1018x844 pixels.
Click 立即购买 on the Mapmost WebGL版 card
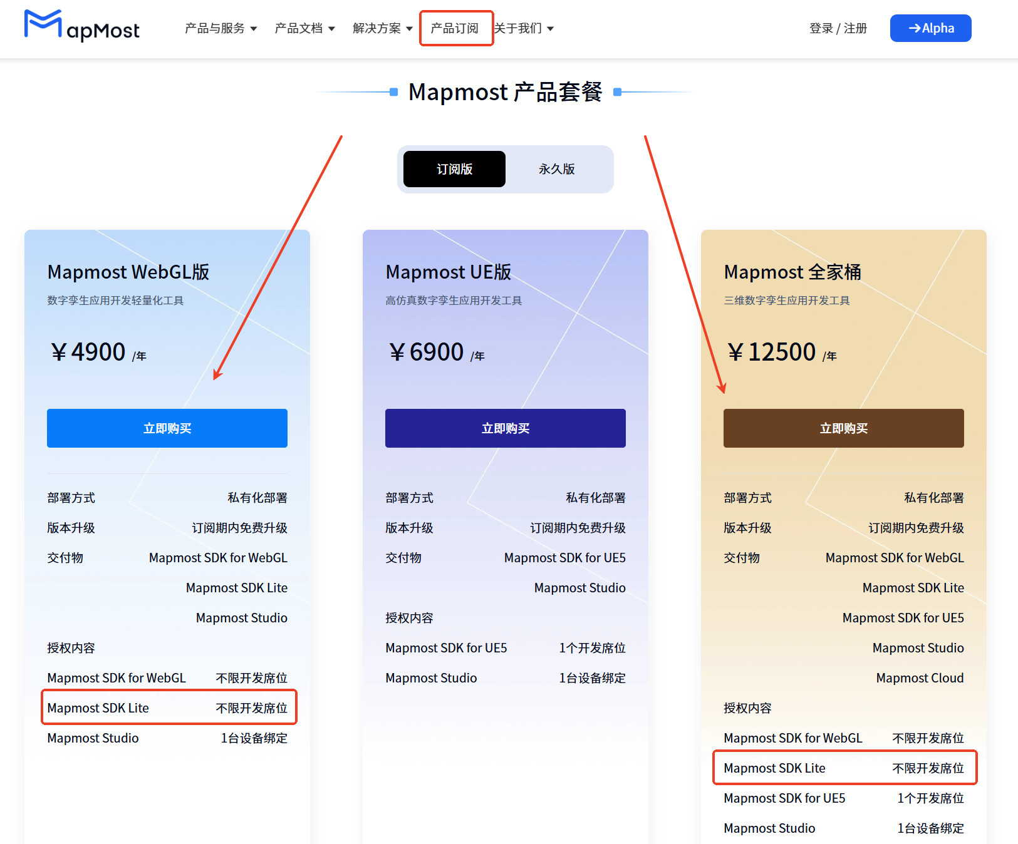167,428
